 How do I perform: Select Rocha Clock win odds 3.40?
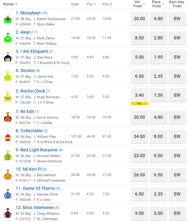[x=139, y=95]
